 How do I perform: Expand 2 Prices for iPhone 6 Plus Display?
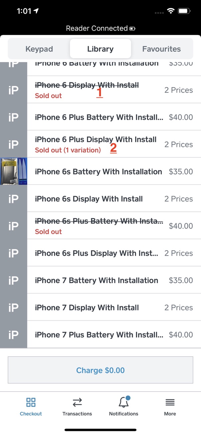pos(178,144)
